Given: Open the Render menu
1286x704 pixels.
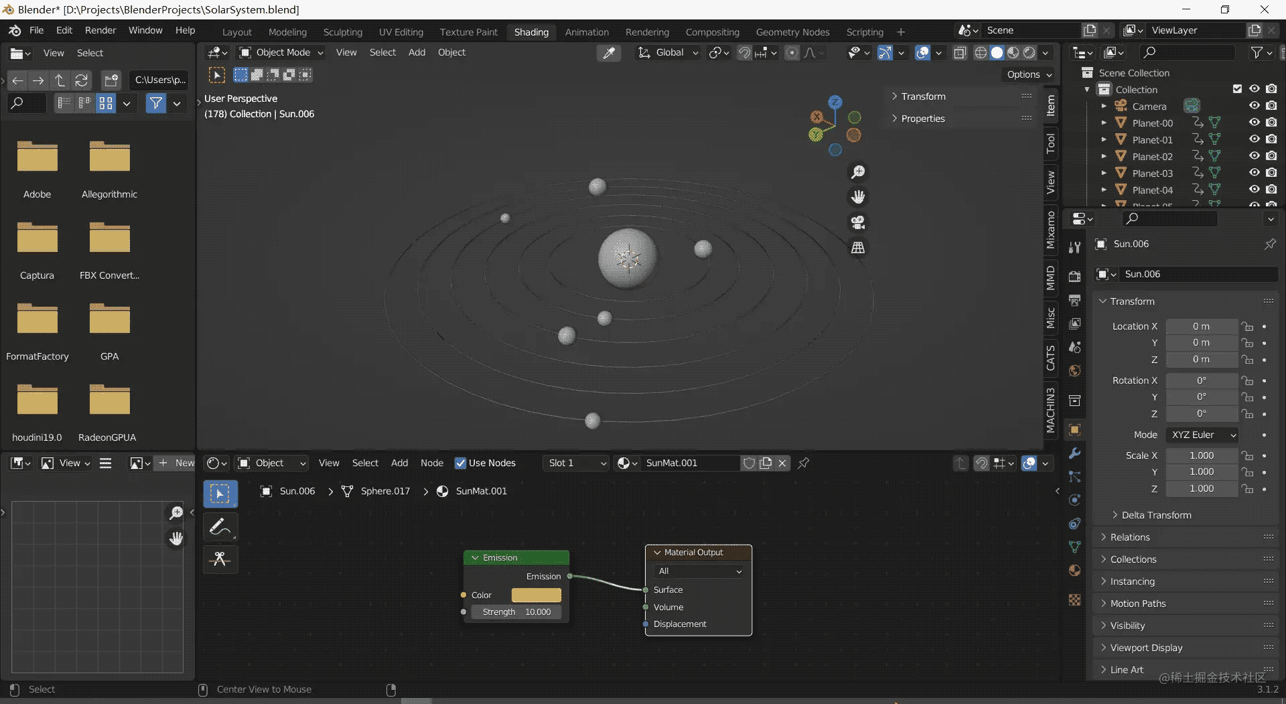Looking at the screenshot, I should coord(100,30).
